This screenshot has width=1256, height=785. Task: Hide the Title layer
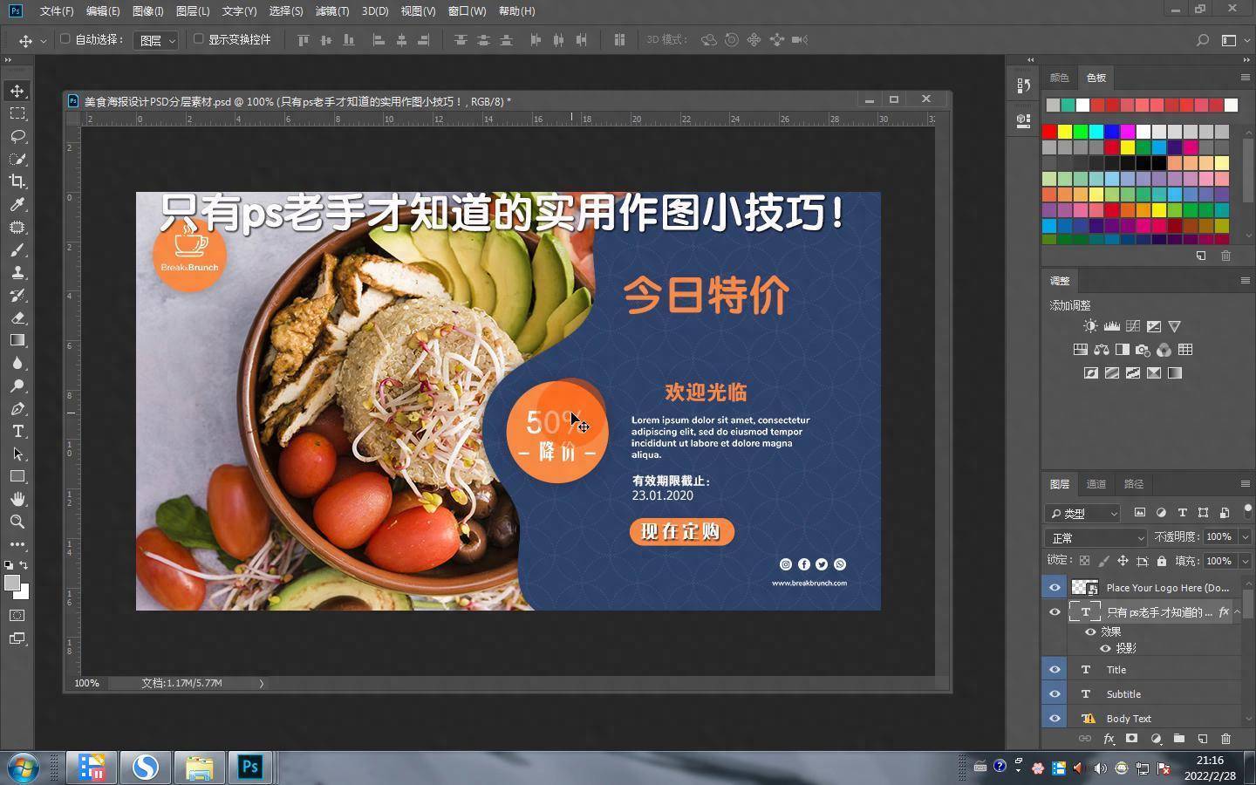tap(1055, 670)
